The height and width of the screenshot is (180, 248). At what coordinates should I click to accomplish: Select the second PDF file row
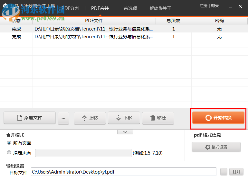pos(124,37)
